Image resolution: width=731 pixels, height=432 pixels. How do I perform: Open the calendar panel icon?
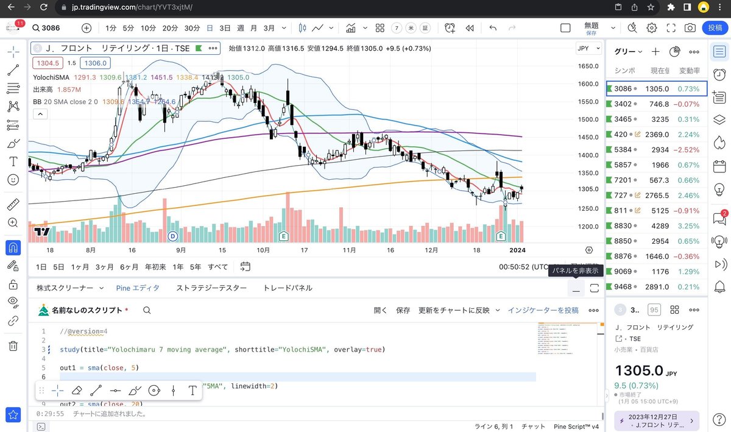click(x=719, y=166)
